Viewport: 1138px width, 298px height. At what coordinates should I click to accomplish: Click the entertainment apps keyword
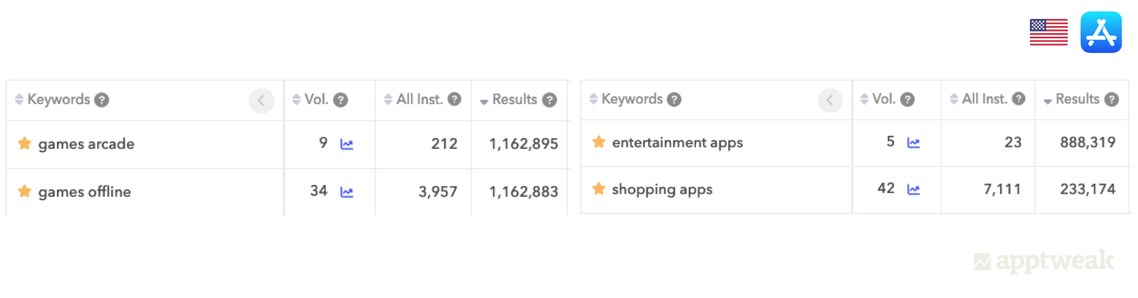677,143
